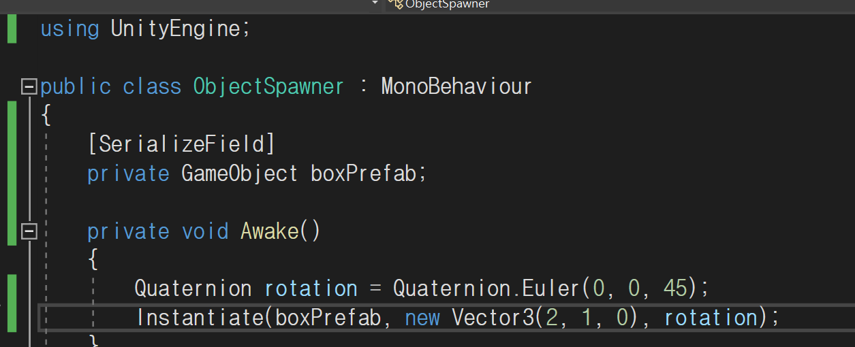The height and width of the screenshot is (347, 855).
Task: Click 'UnityEngine' in the using line
Action: coord(175,29)
